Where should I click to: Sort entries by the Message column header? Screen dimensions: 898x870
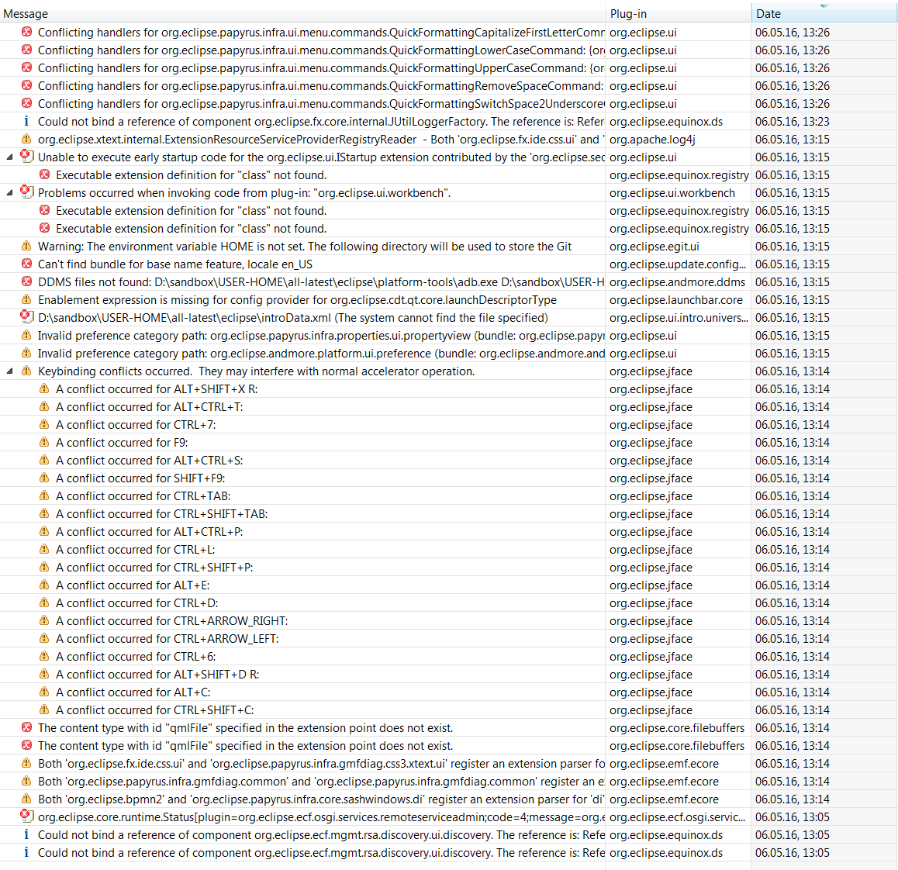302,14
